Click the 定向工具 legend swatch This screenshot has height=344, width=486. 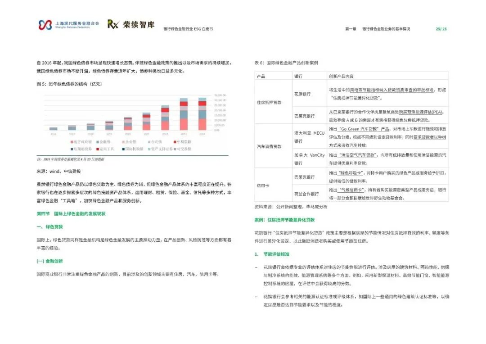click(98, 149)
